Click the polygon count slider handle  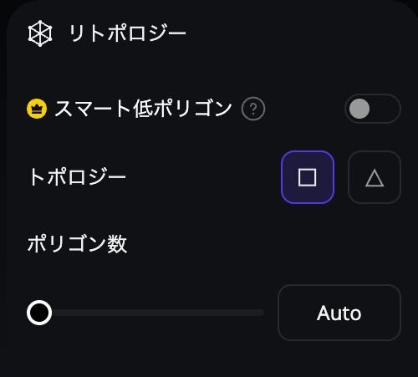pyautogui.click(x=39, y=313)
